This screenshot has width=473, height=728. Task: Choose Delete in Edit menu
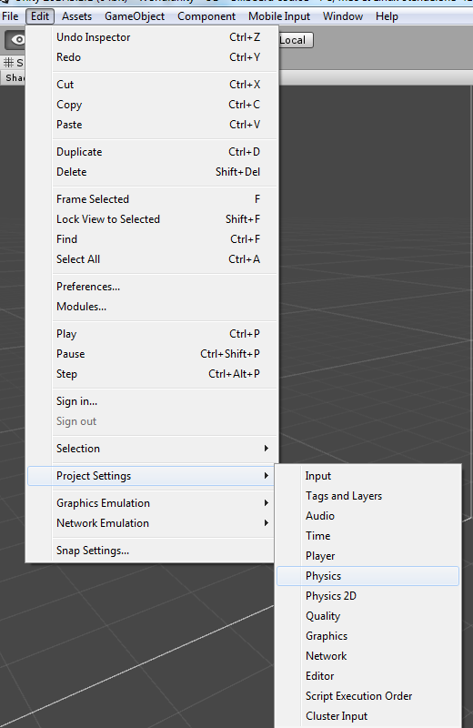pos(153,172)
